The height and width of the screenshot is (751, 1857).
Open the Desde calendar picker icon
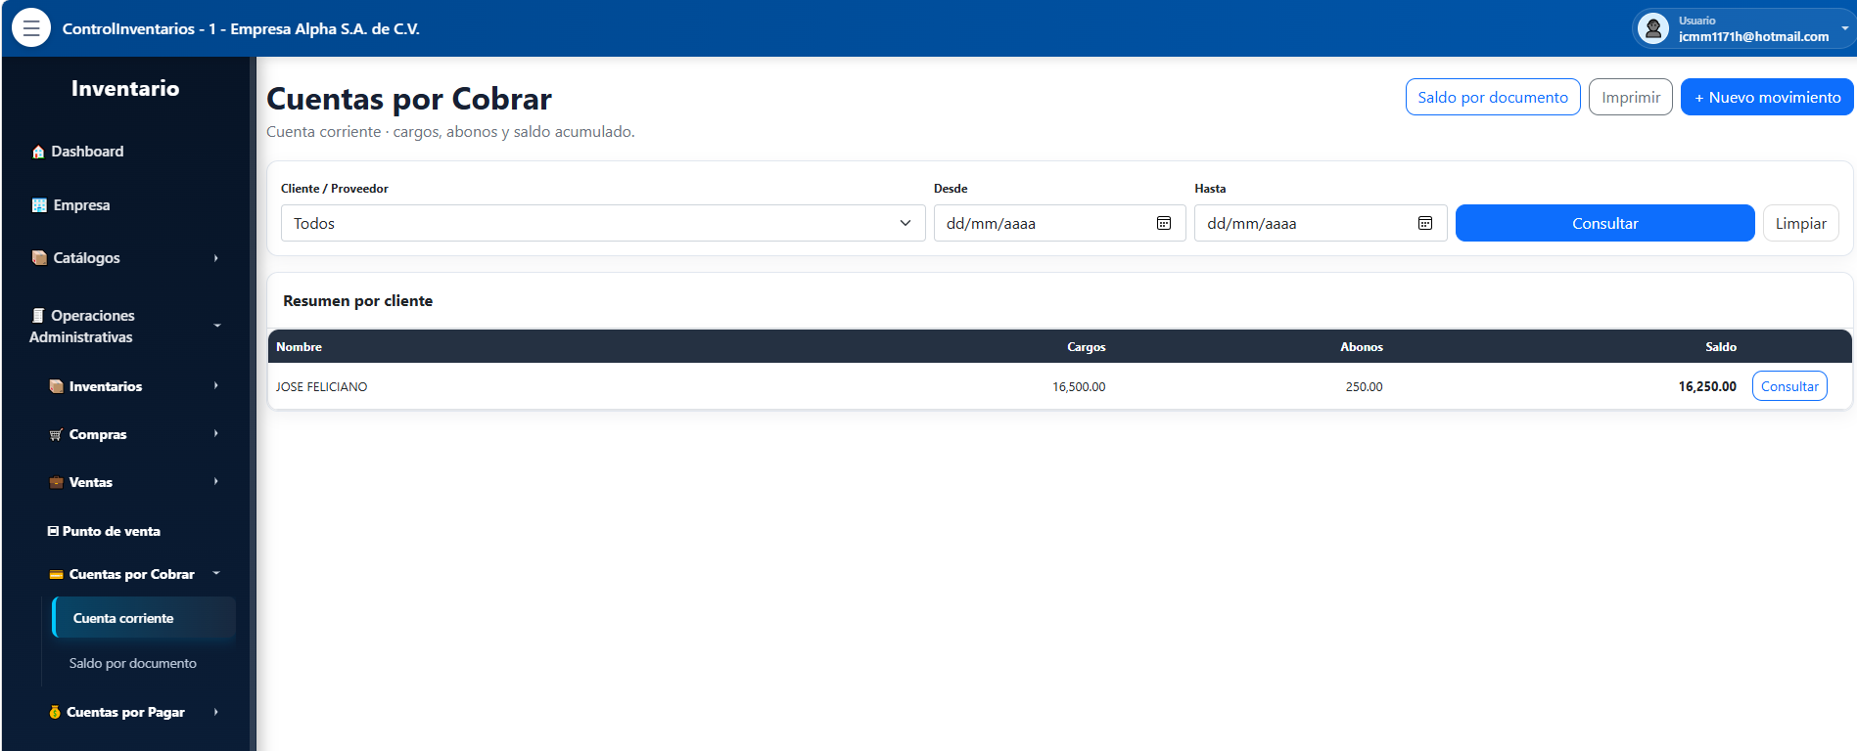click(x=1164, y=223)
